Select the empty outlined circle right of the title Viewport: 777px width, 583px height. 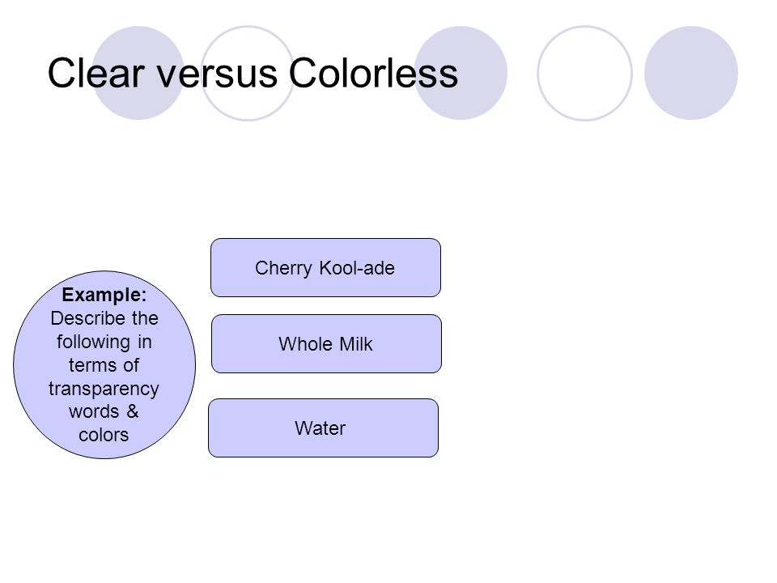tap(584, 73)
